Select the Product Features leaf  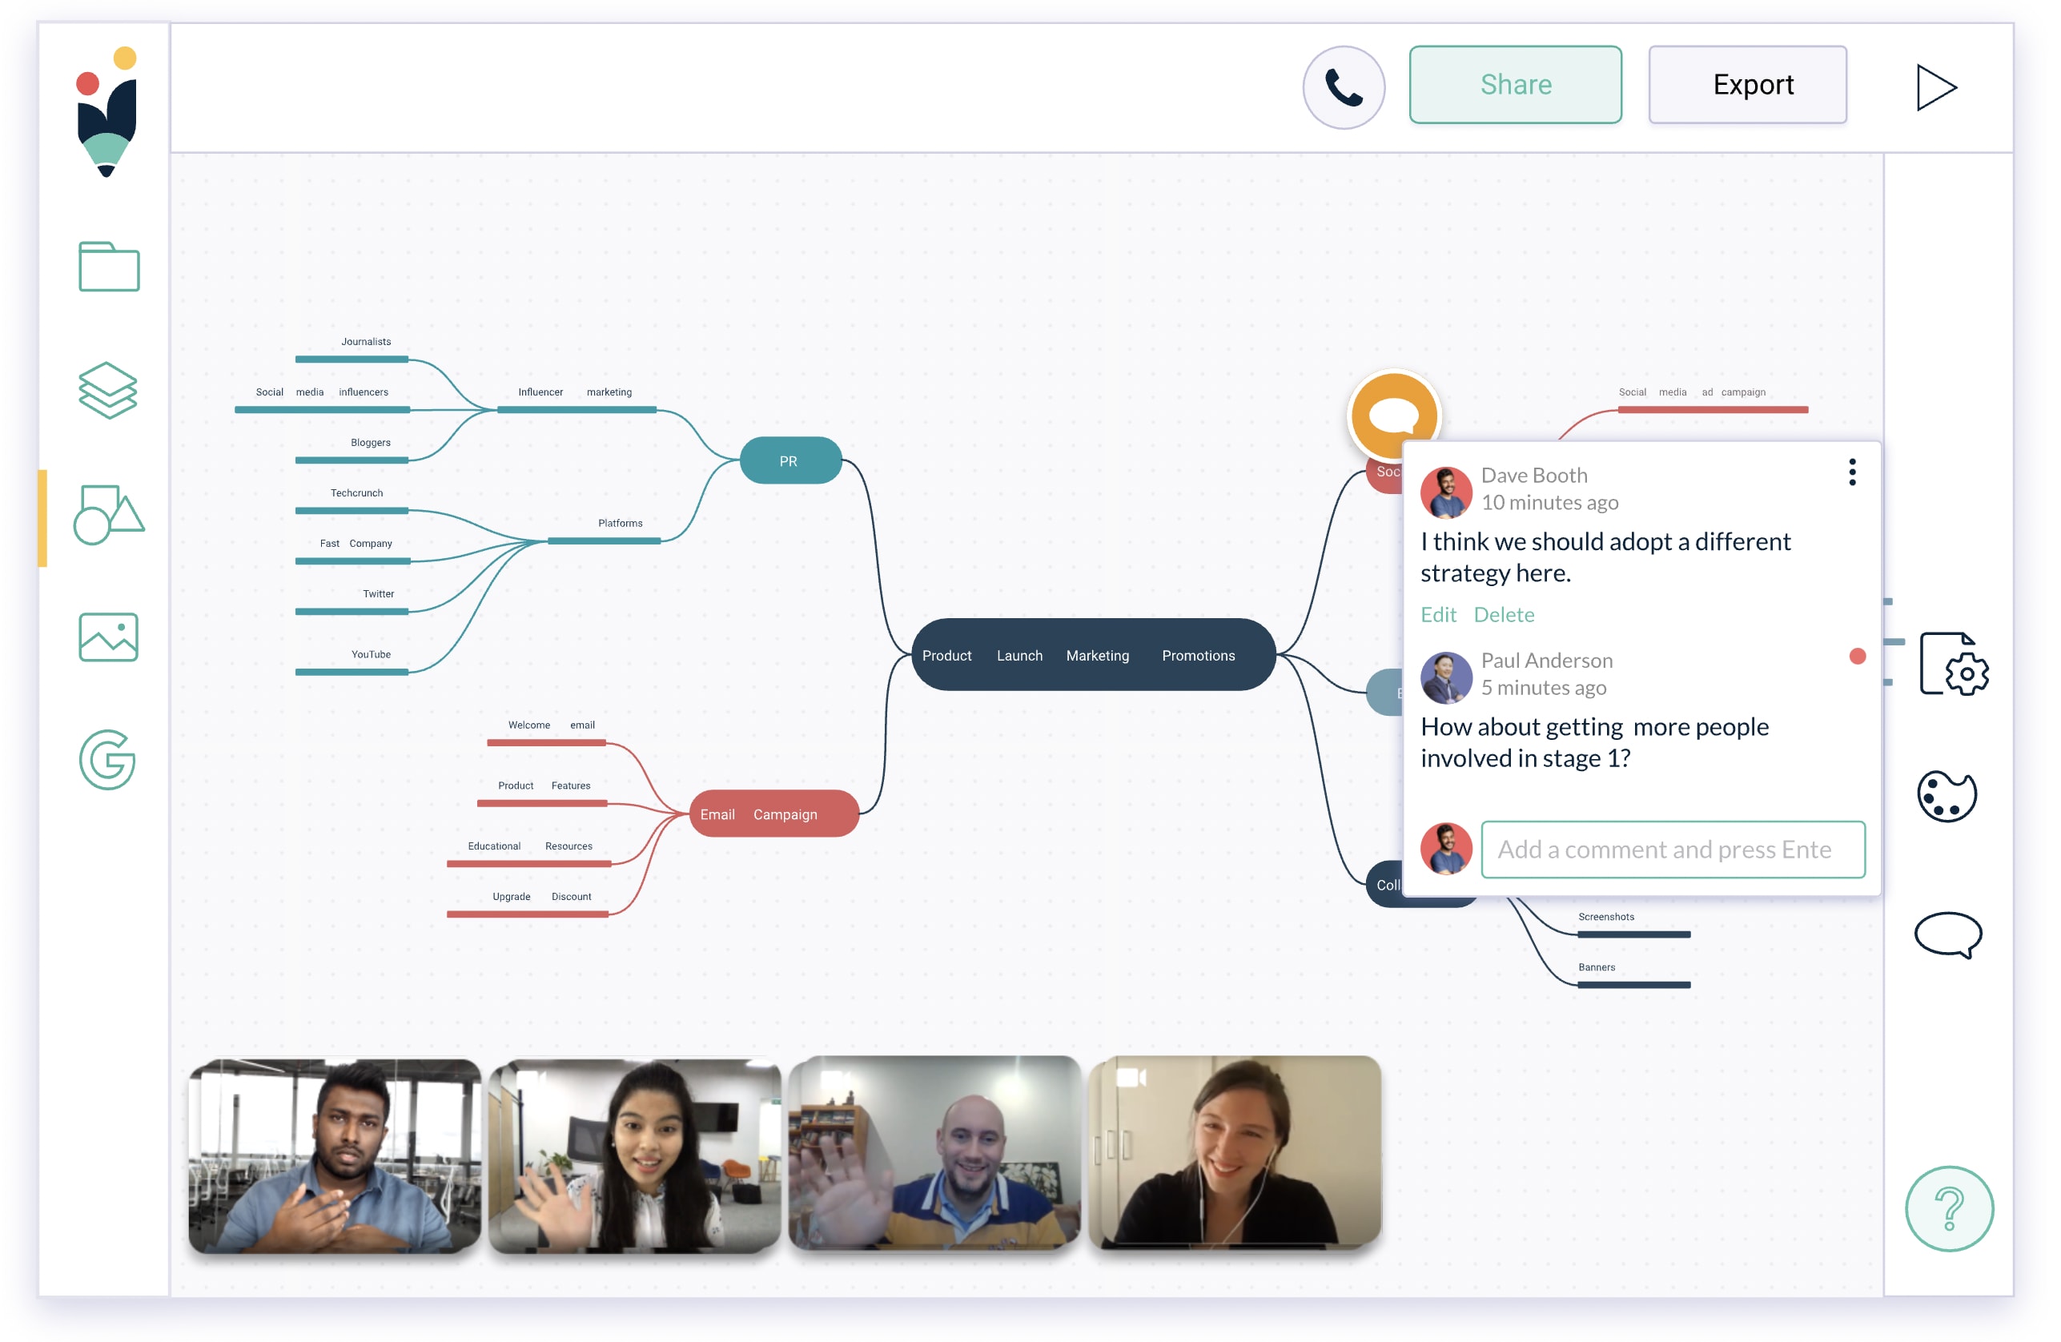click(x=542, y=794)
